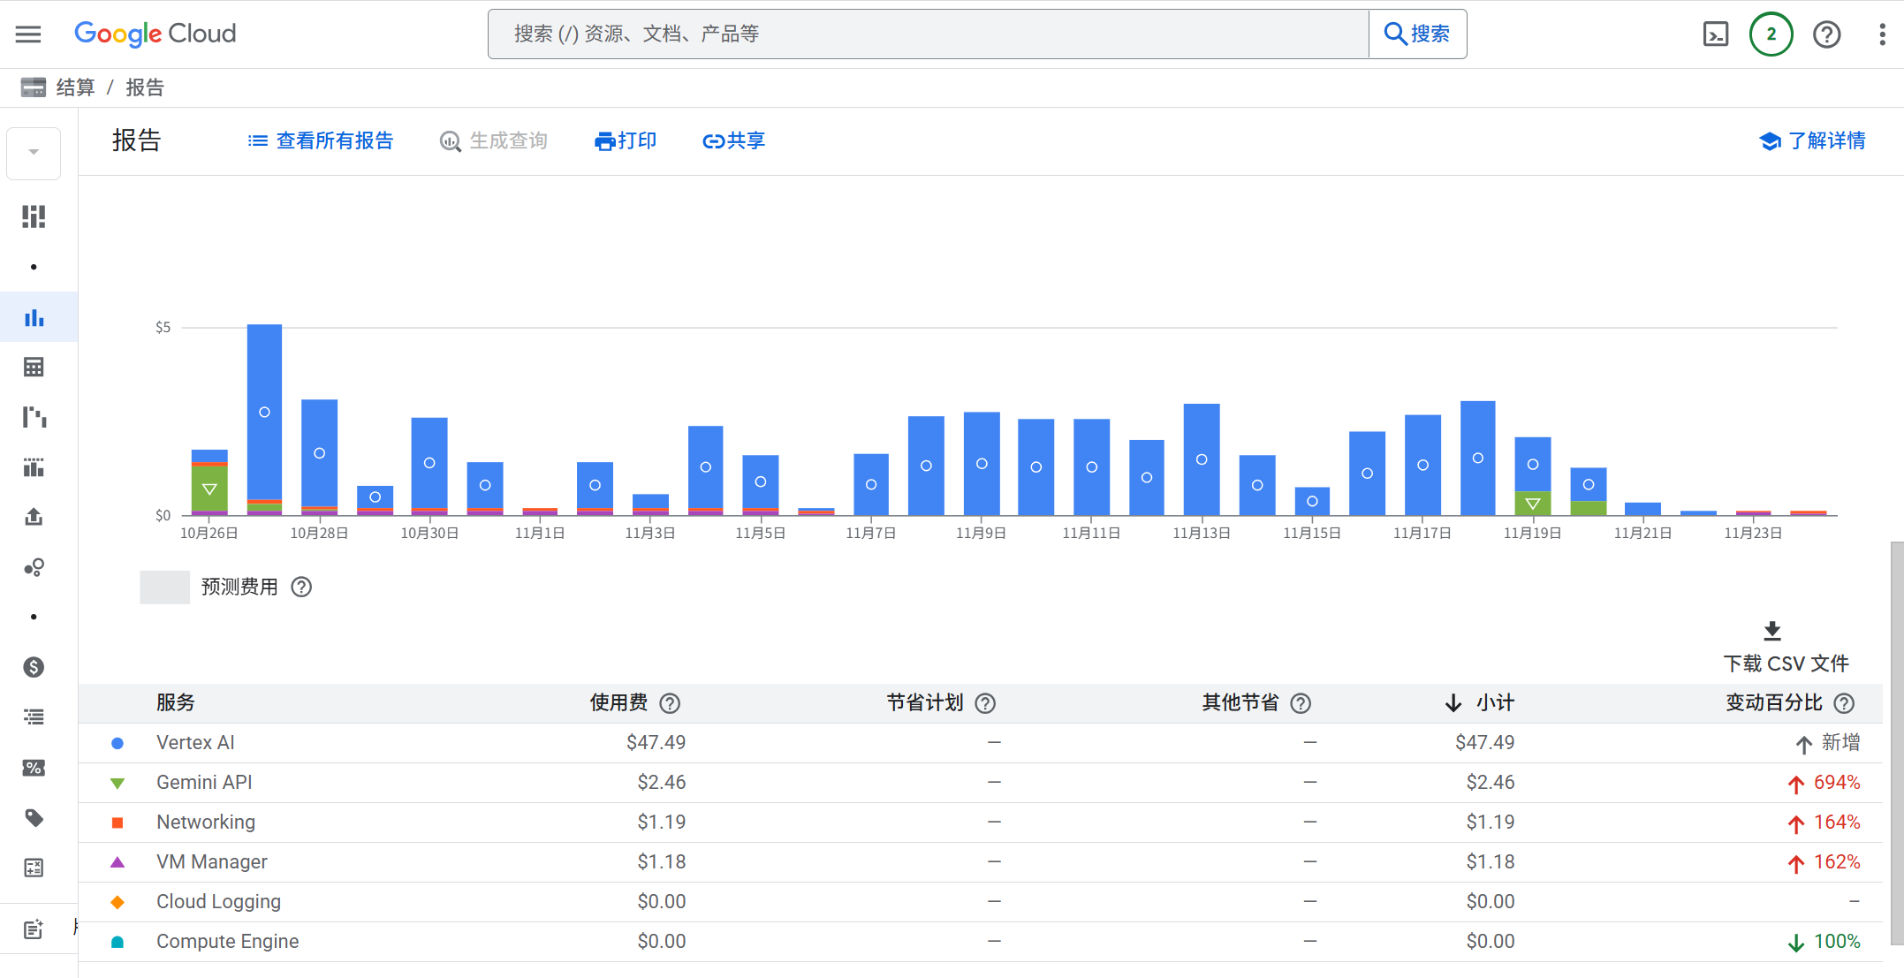Open 了解详情 learn more link

1812,141
